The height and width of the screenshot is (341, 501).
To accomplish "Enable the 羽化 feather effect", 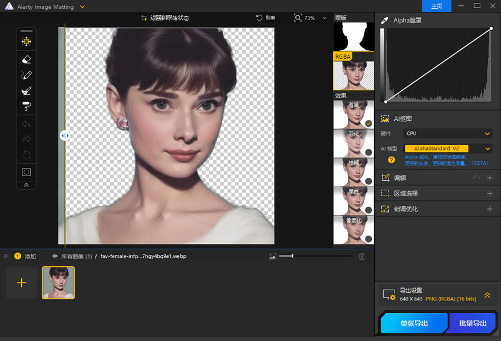I will (x=368, y=153).
